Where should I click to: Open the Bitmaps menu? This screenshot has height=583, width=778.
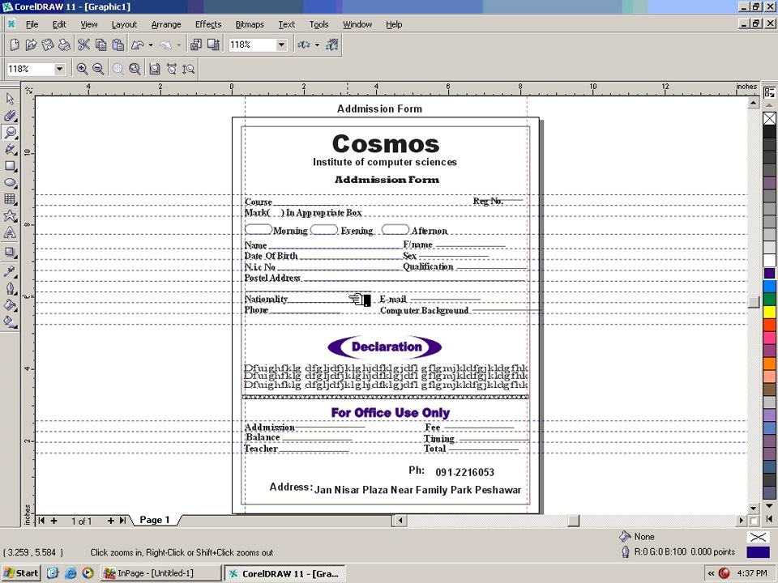[250, 24]
